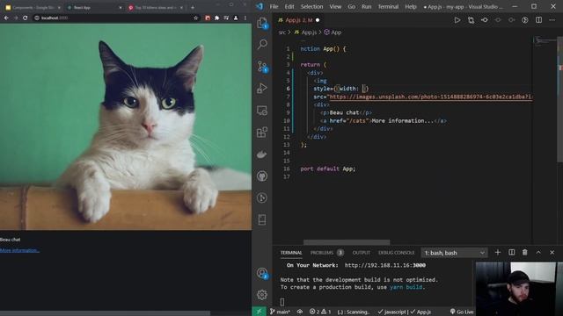The image size is (563, 316).
Task: Click the App symbol breadcrumb
Action: (x=333, y=32)
